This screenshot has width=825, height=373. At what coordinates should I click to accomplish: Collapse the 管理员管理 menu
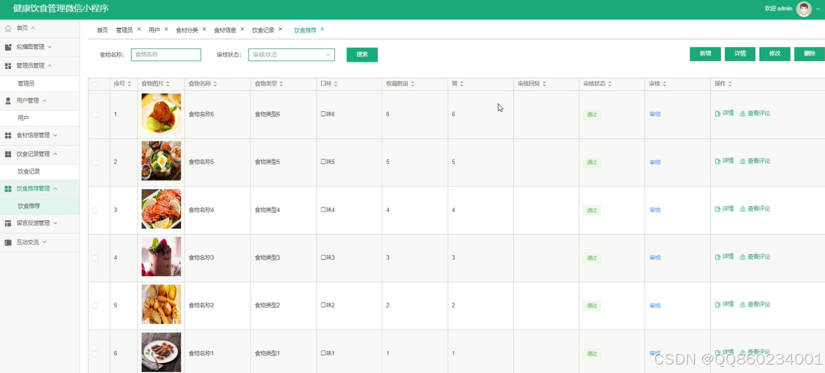pos(50,66)
